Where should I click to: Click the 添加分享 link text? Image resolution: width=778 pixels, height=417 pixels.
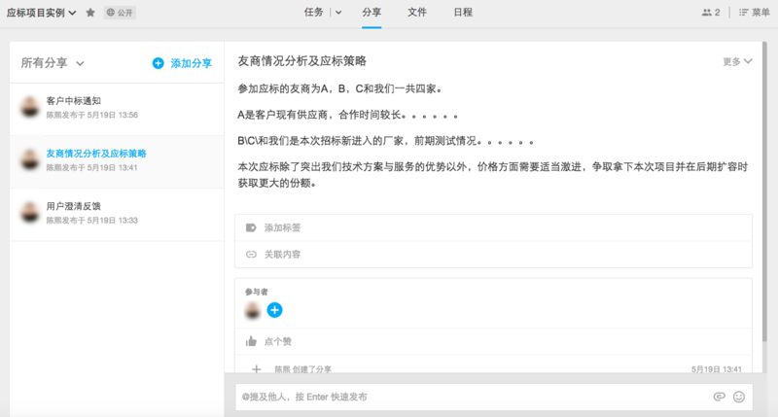click(x=191, y=63)
